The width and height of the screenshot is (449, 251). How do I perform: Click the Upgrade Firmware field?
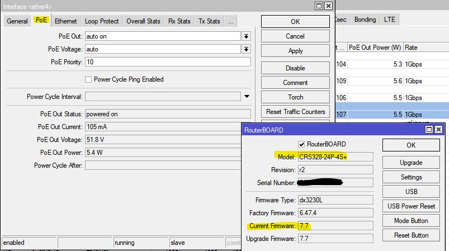335,239
